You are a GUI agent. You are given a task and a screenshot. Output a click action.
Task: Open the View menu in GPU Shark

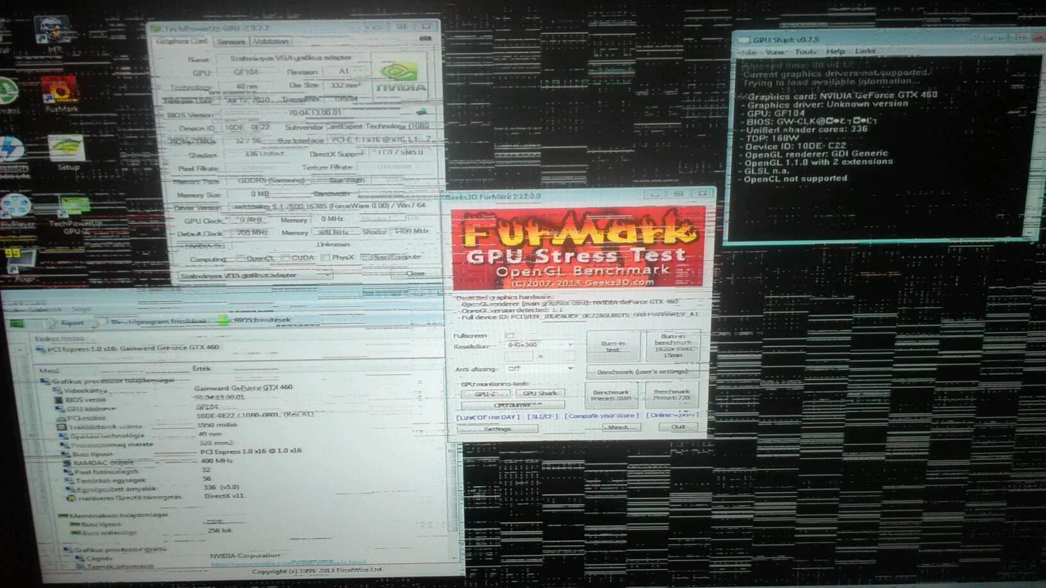coord(774,52)
